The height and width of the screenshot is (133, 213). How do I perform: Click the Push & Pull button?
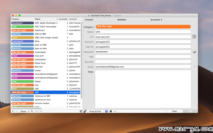pos(95,111)
